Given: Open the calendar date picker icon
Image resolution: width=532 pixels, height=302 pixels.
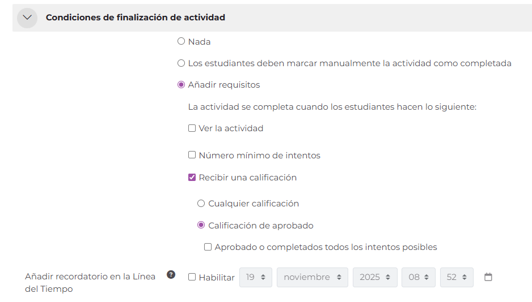Looking at the screenshot, I should click(488, 277).
